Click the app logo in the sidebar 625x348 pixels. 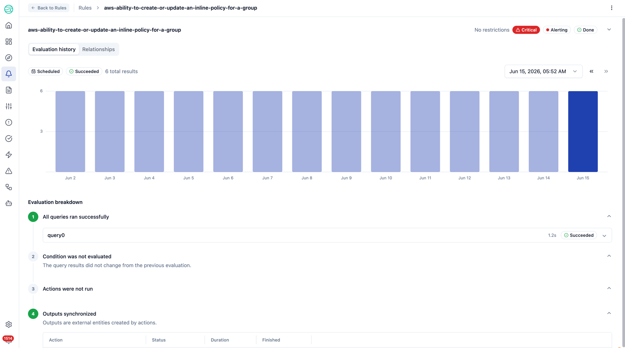point(9,9)
